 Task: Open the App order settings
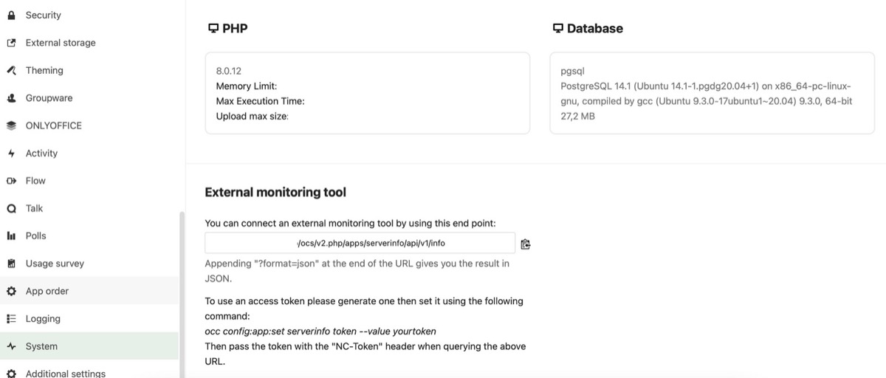pos(47,291)
